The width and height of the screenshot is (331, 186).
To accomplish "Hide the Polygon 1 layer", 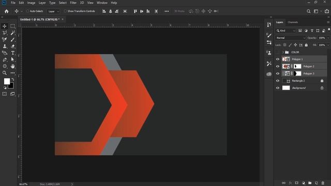I will tap(278, 59).
